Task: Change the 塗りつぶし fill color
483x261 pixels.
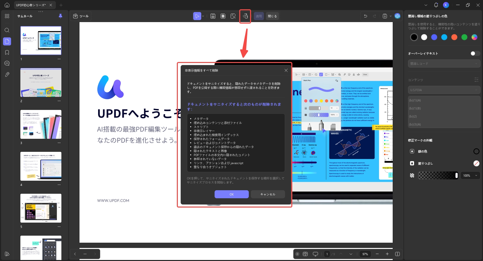Action: (x=476, y=163)
